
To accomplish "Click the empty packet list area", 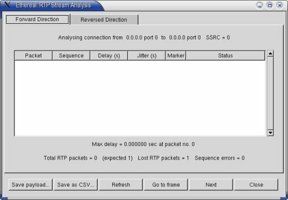I will (139, 98).
